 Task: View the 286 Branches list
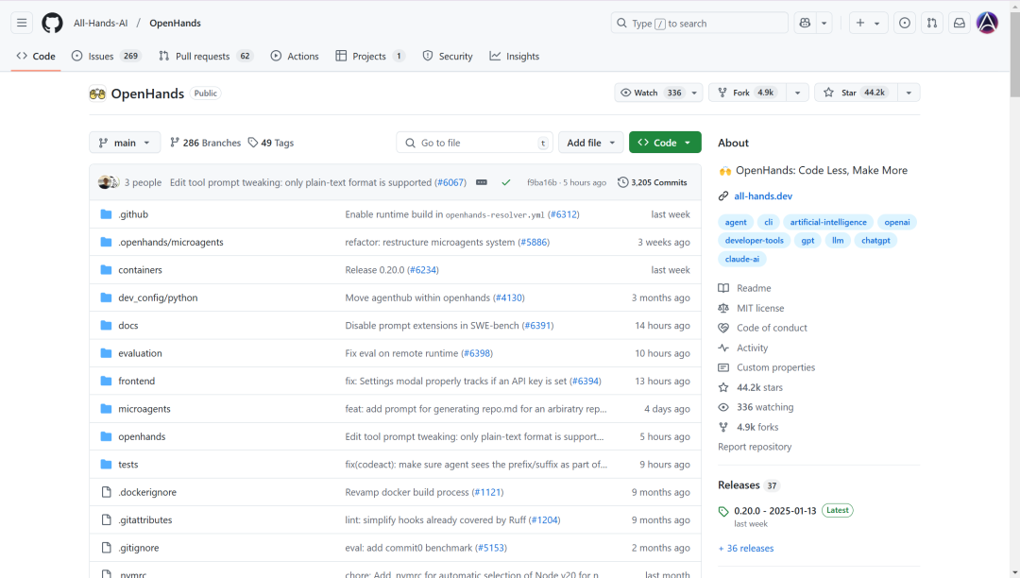tap(205, 143)
